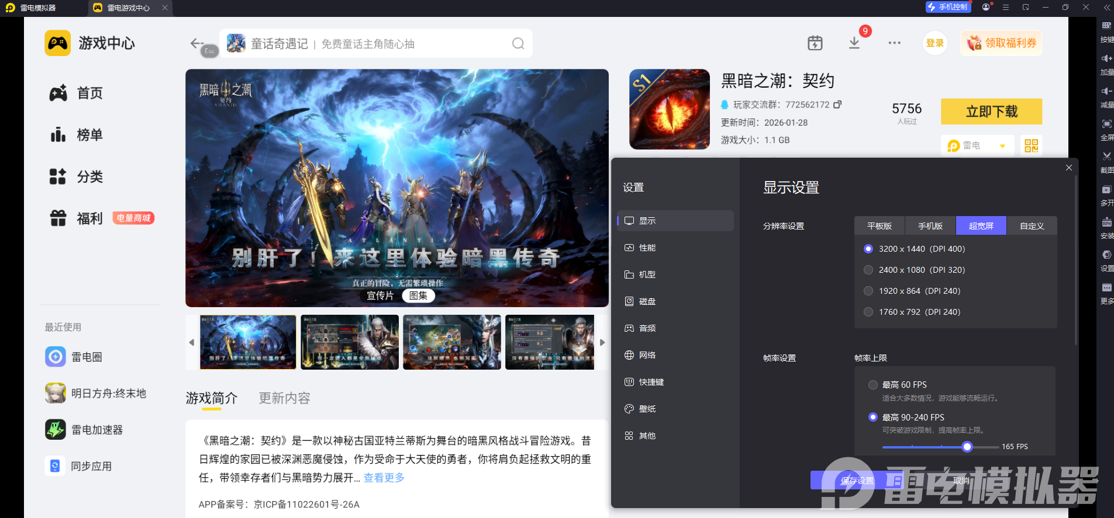Choose 1920 x 864 resolution
This screenshot has height=518, width=1114.
click(868, 291)
